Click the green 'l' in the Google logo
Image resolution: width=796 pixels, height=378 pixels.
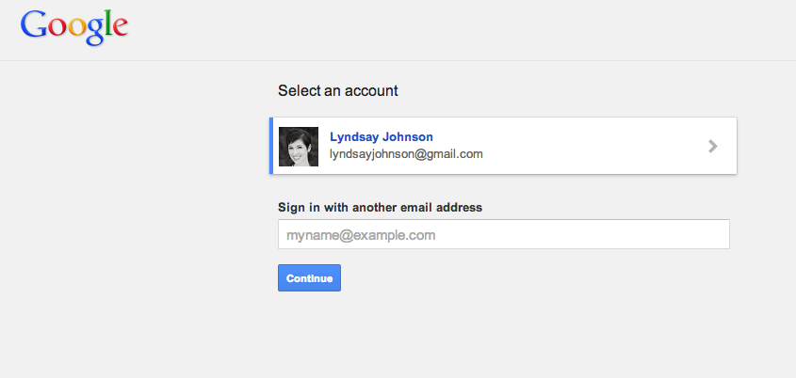107,24
